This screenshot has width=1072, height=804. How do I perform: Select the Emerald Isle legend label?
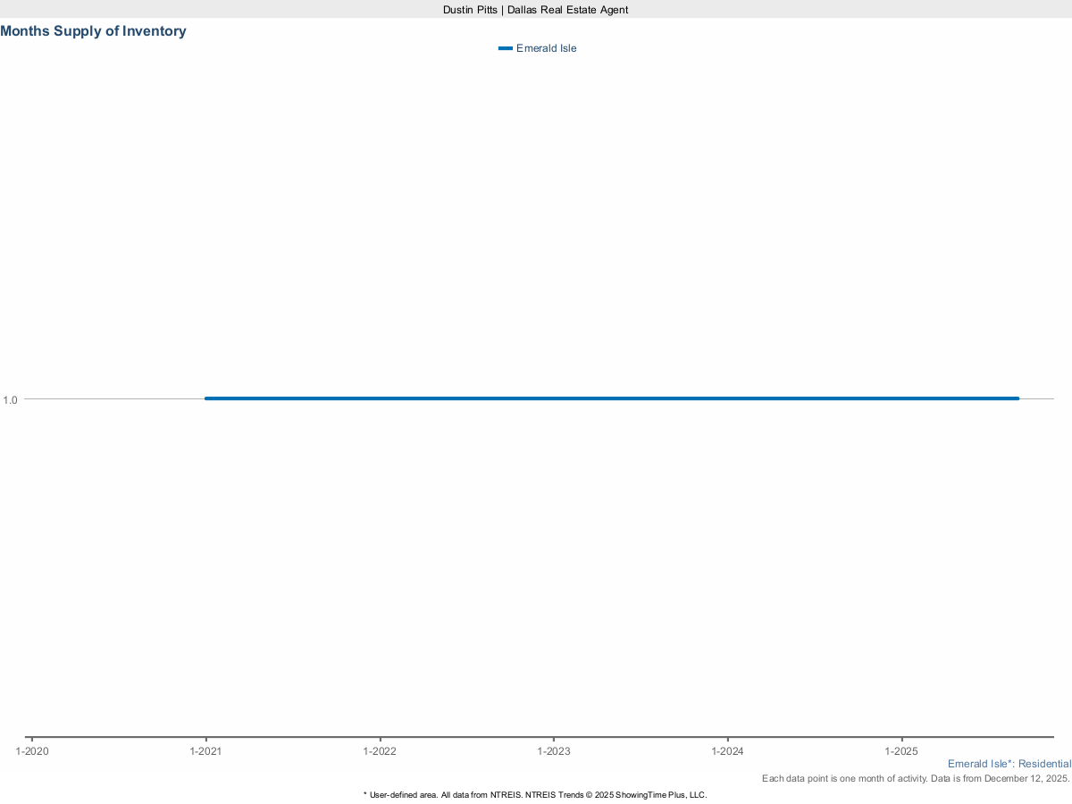click(x=546, y=48)
